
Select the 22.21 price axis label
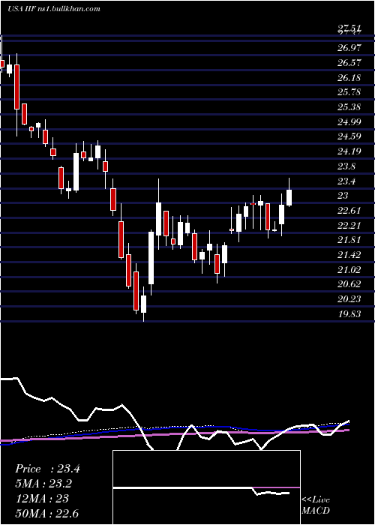pyautogui.click(x=349, y=225)
